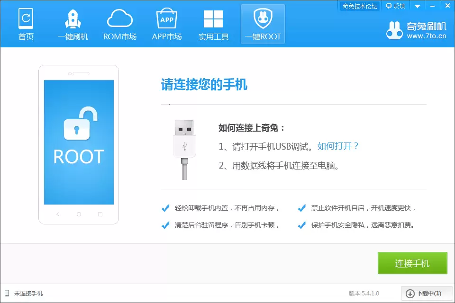Open the USB cable illustration
Image resolution: width=455 pixels, height=303 pixels.
point(185,144)
